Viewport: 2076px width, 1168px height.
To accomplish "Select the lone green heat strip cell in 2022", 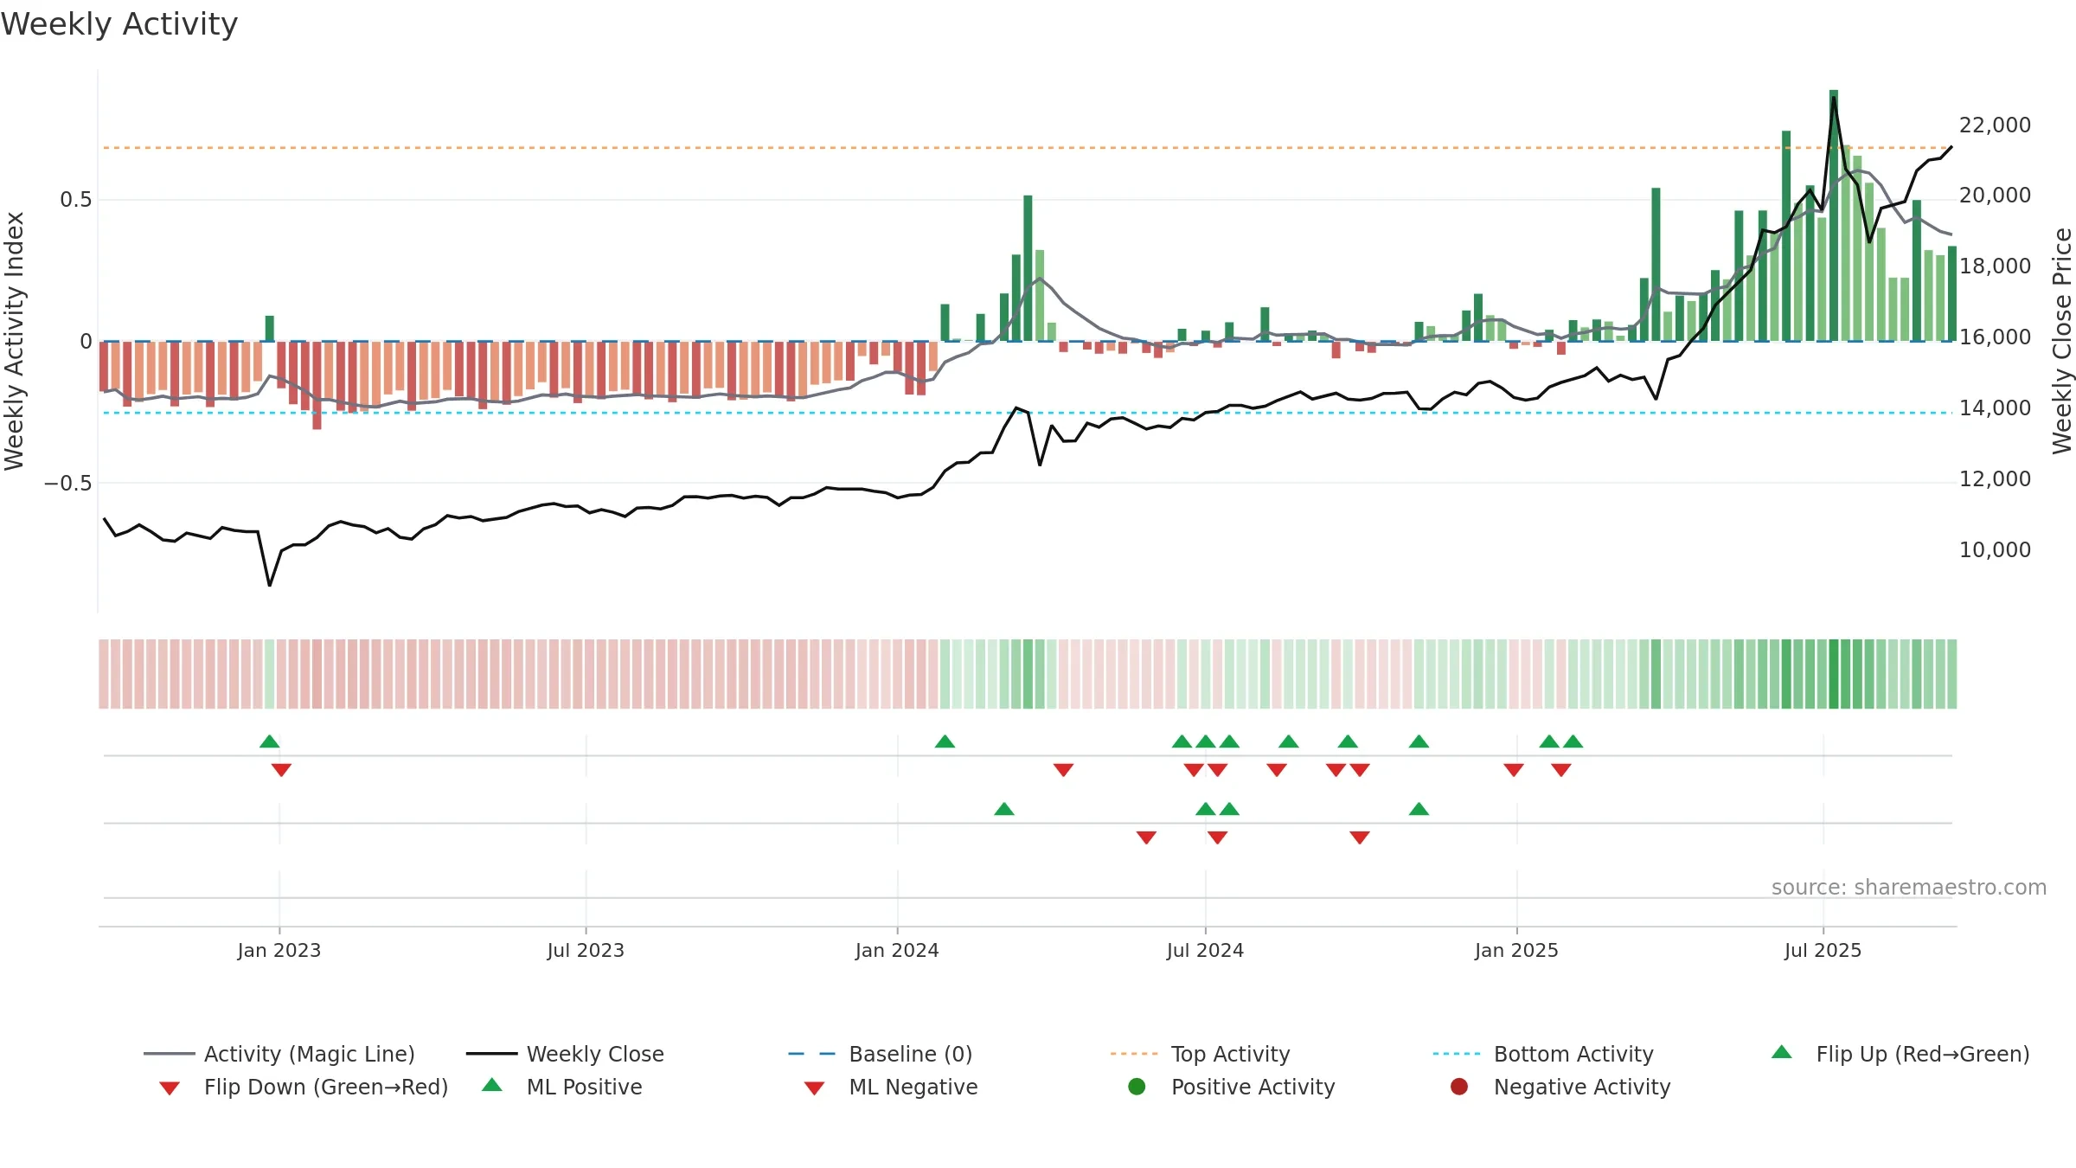I will (270, 674).
